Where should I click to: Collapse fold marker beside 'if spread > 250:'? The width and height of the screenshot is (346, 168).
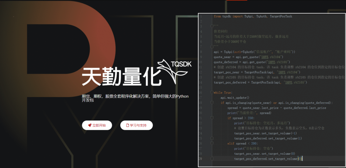point(212,118)
